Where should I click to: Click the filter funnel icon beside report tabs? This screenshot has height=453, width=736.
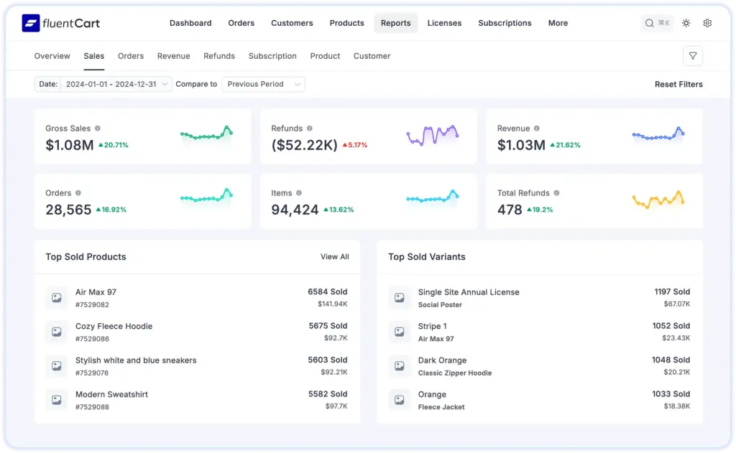pyautogui.click(x=692, y=55)
